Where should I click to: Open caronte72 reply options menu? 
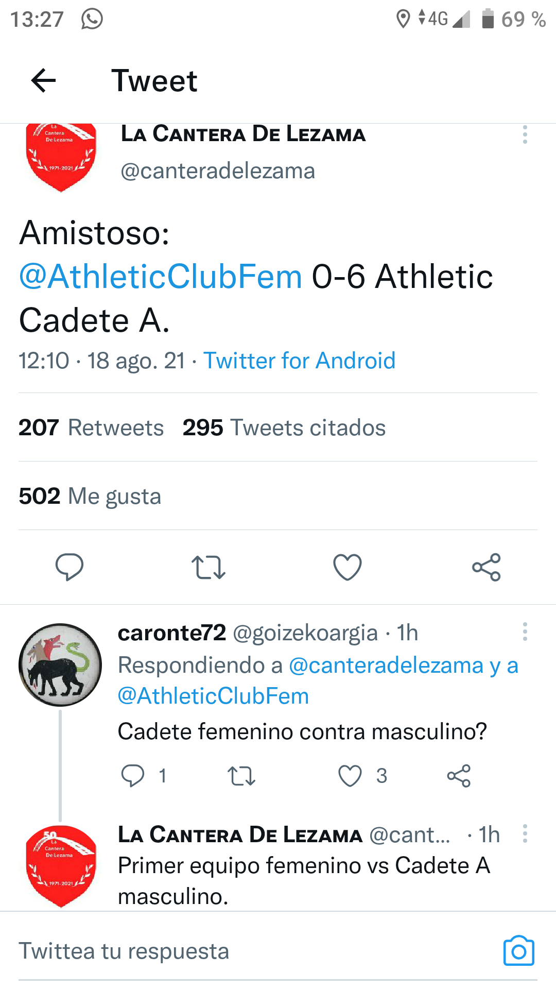(x=525, y=632)
